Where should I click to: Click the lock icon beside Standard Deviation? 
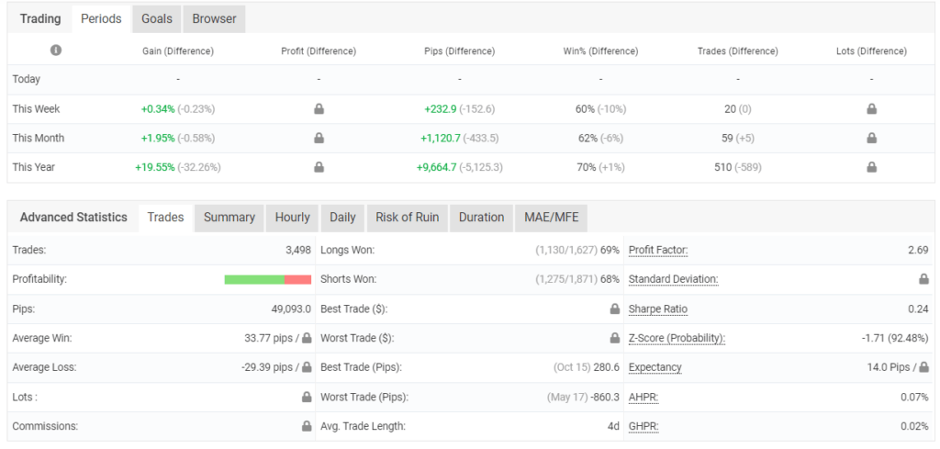(923, 279)
